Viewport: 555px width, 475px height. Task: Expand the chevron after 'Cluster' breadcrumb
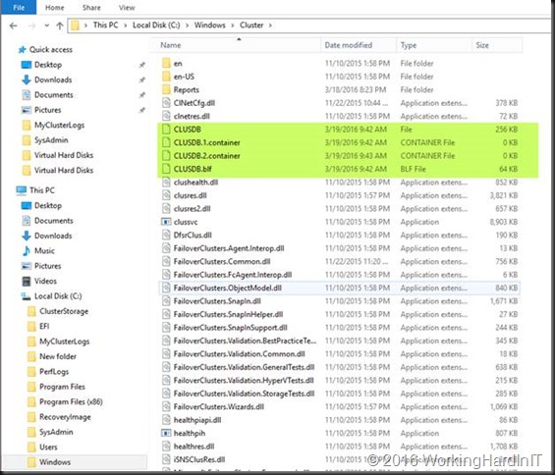pos(270,26)
